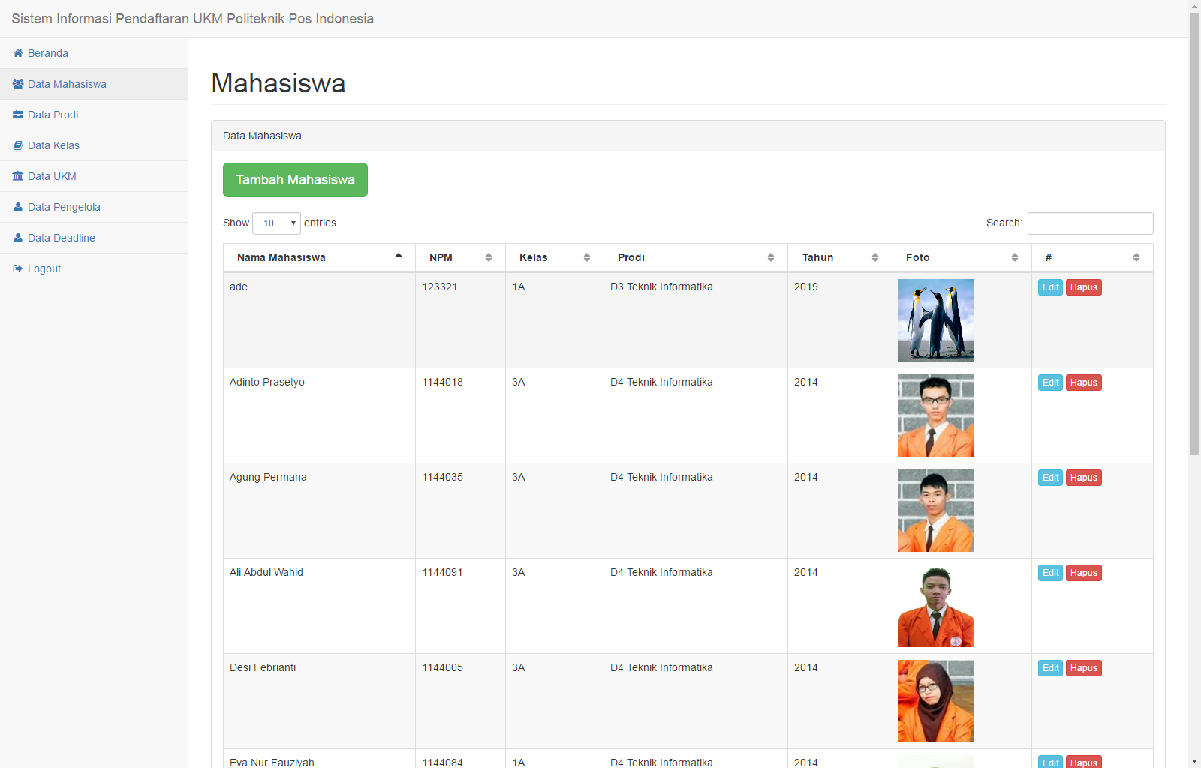This screenshot has width=1201, height=768.
Task: Select the name Ali Abdul Wahid
Action: (x=266, y=572)
